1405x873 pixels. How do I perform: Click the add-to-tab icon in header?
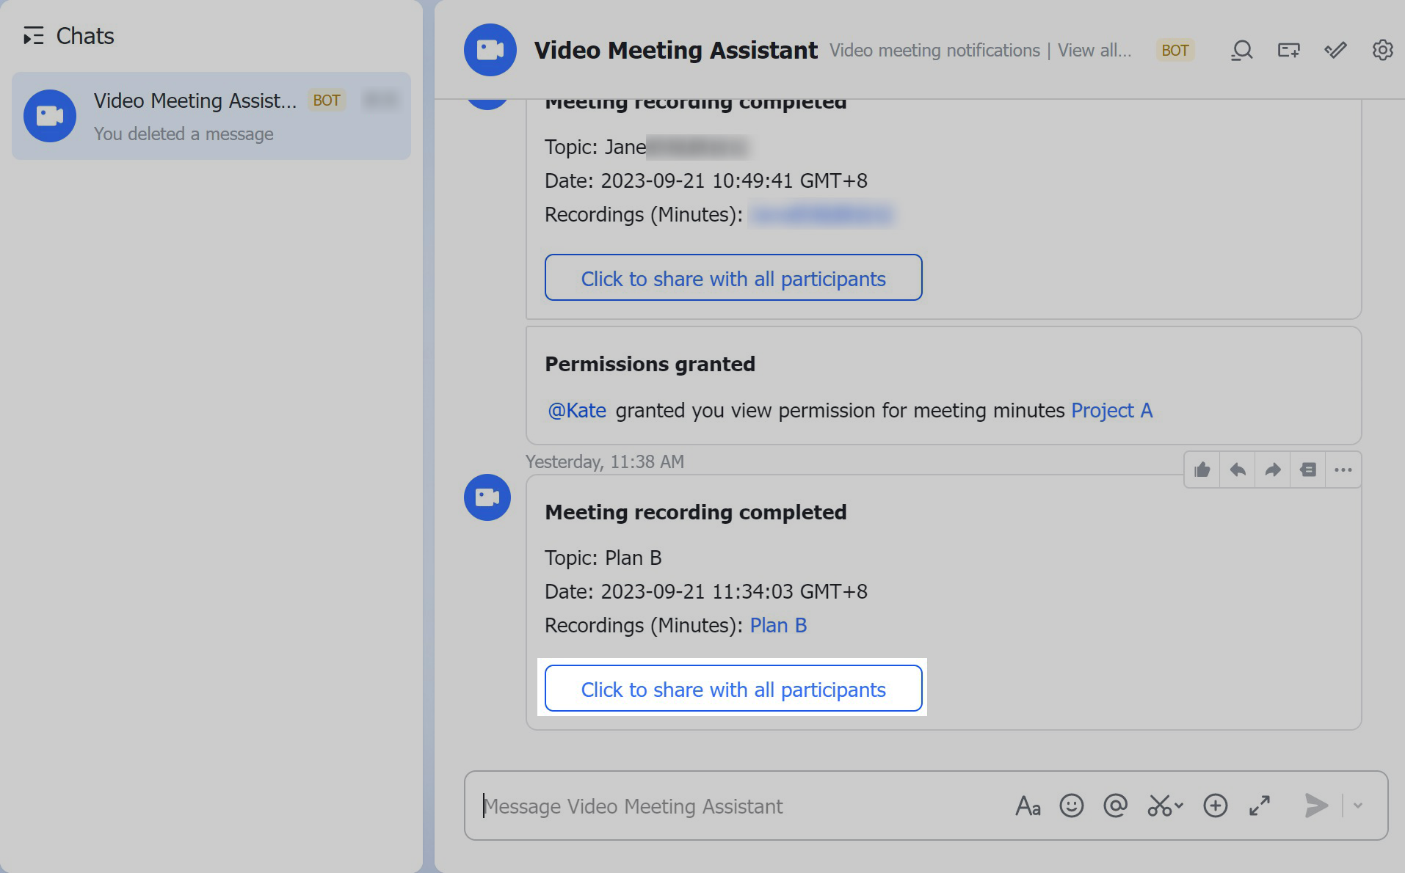[x=1288, y=50]
